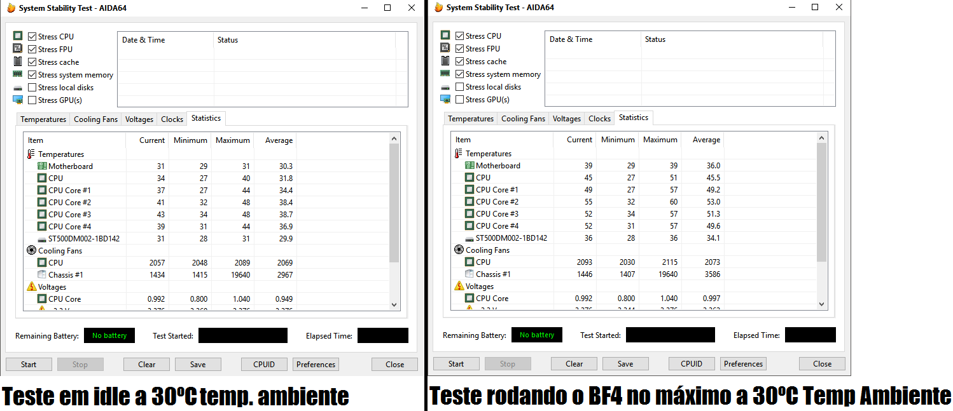The image size is (953, 411).
Task: Open the Clocks tab in right window
Action: (599, 119)
